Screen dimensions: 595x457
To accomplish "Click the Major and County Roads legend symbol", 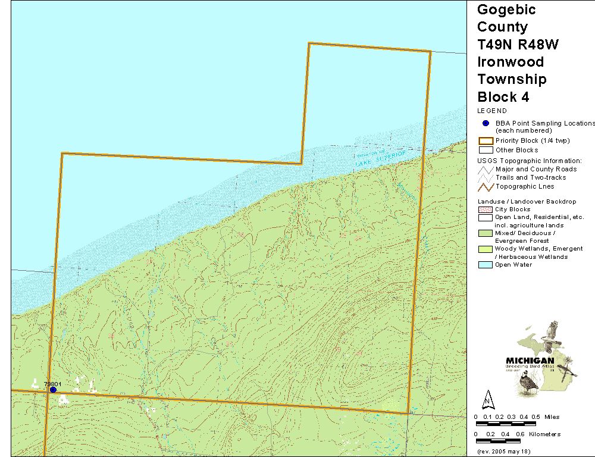I will click(x=486, y=170).
